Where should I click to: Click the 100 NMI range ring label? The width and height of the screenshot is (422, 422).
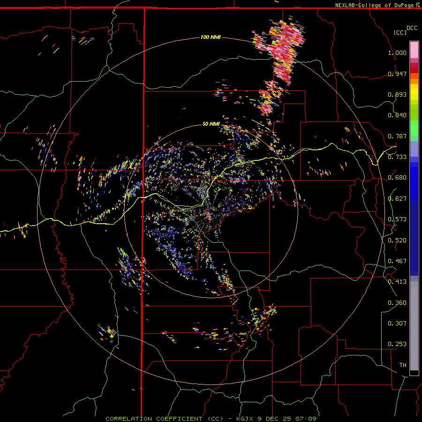pyautogui.click(x=211, y=37)
